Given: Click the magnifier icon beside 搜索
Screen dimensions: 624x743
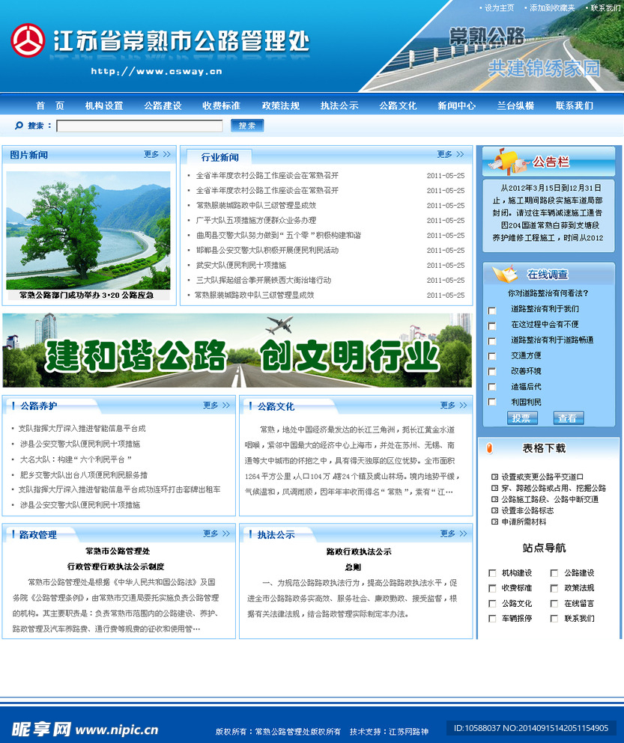Looking at the screenshot, I should (x=18, y=126).
